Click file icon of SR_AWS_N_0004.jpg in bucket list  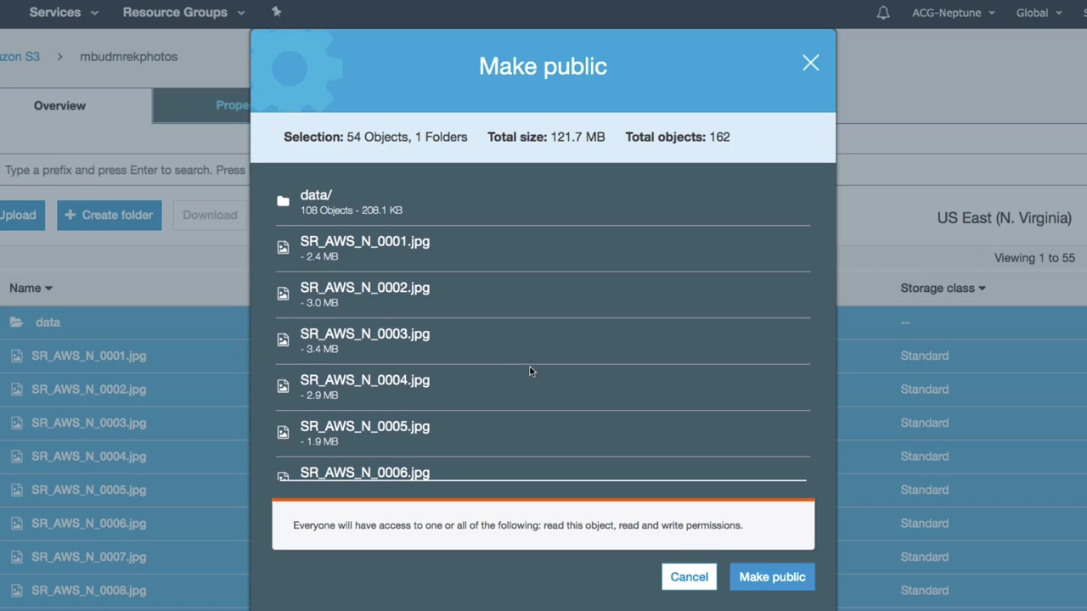(x=16, y=457)
